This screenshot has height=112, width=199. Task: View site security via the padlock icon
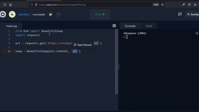pyautogui.click(x=36, y=5)
